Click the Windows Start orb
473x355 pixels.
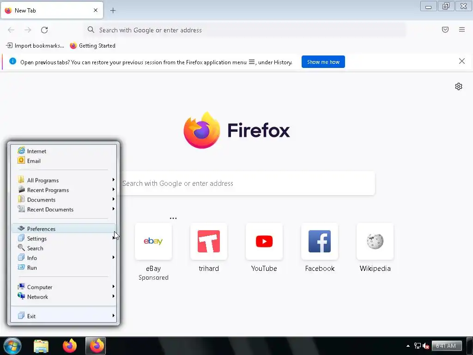point(12,346)
